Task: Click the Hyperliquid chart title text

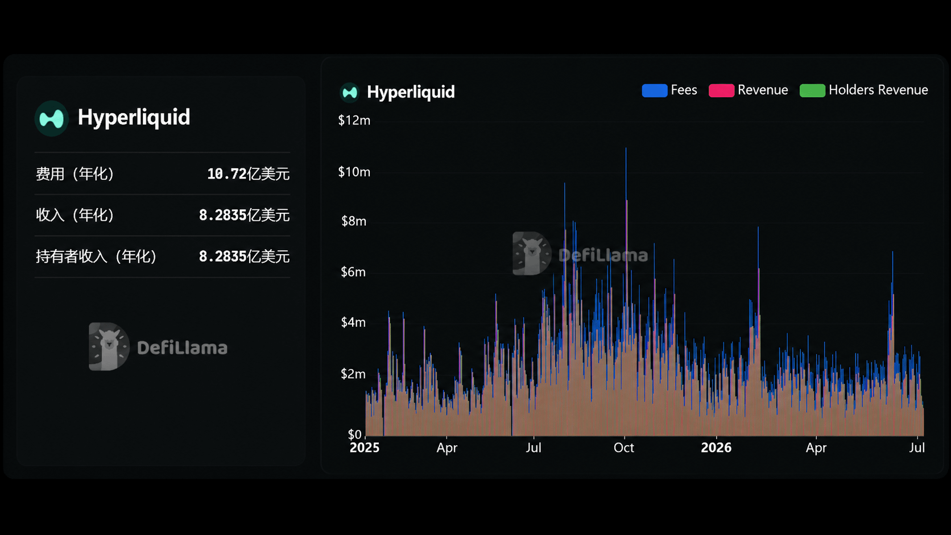Action: coord(411,92)
